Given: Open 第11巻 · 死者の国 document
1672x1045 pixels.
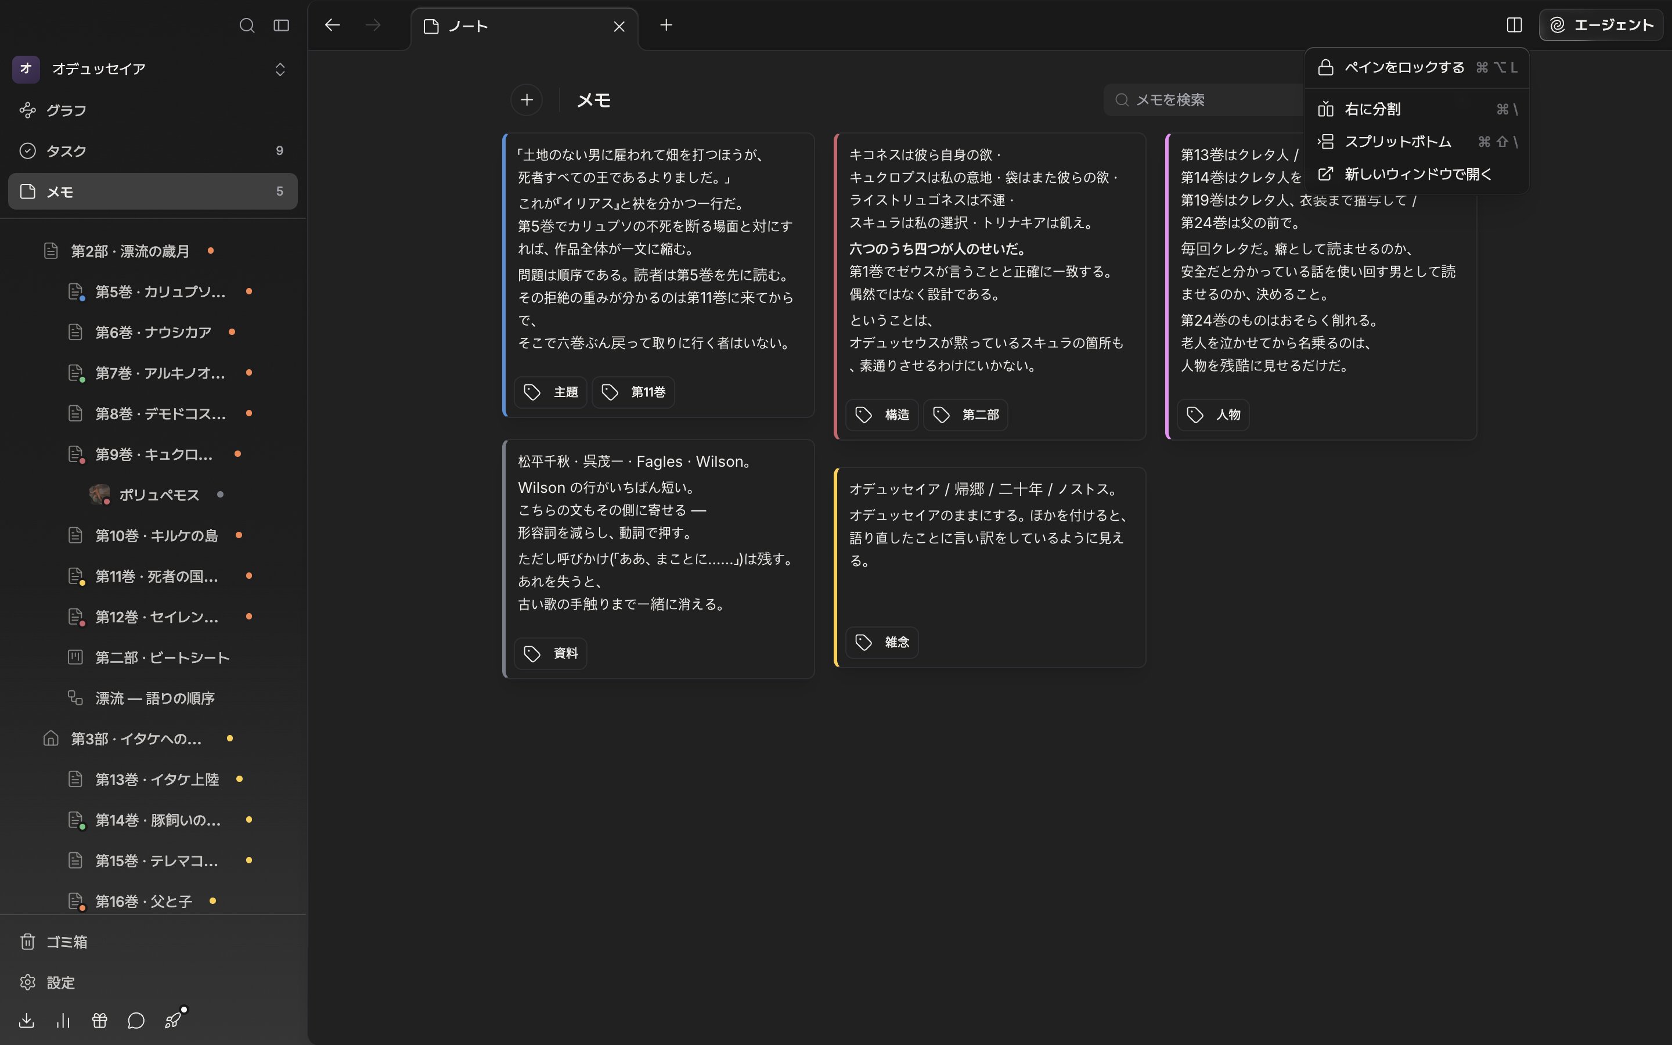Looking at the screenshot, I should click(x=157, y=576).
